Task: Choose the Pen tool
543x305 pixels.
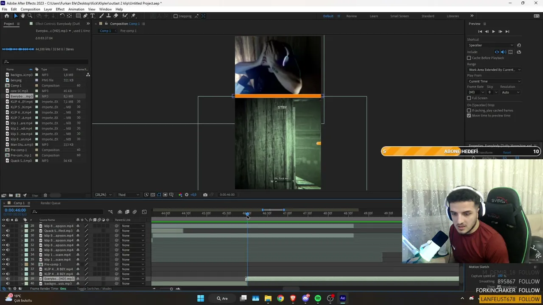Action: [85, 16]
